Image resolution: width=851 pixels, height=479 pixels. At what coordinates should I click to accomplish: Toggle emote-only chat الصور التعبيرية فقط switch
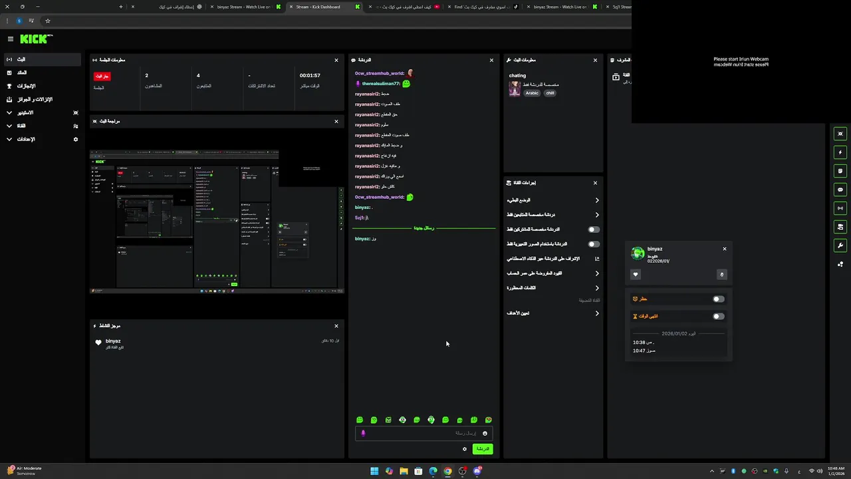[594, 244]
